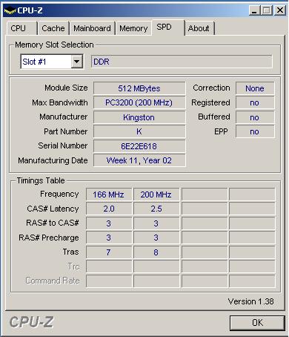
Task: Open the Mainboard tab
Action: coord(92,28)
